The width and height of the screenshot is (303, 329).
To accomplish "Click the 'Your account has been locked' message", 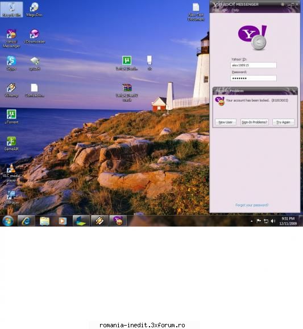I will point(257,100).
